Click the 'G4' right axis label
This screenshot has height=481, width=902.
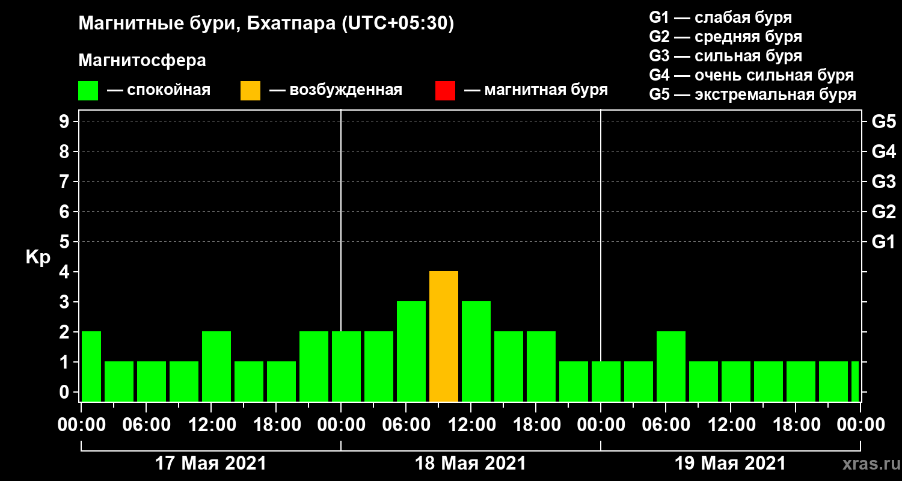[884, 152]
